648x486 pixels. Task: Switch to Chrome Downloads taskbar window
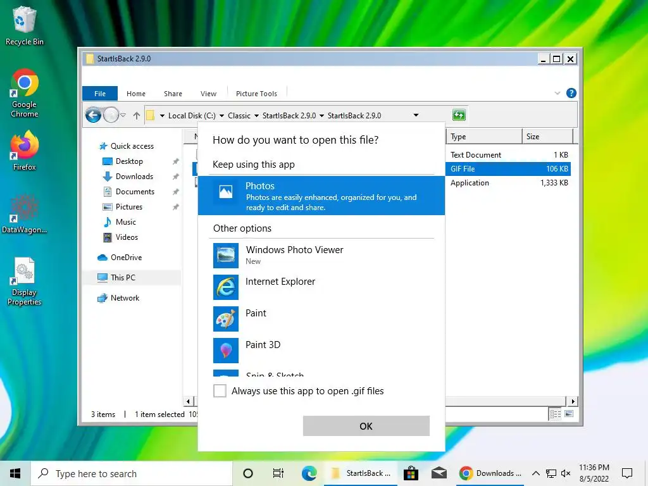point(490,473)
